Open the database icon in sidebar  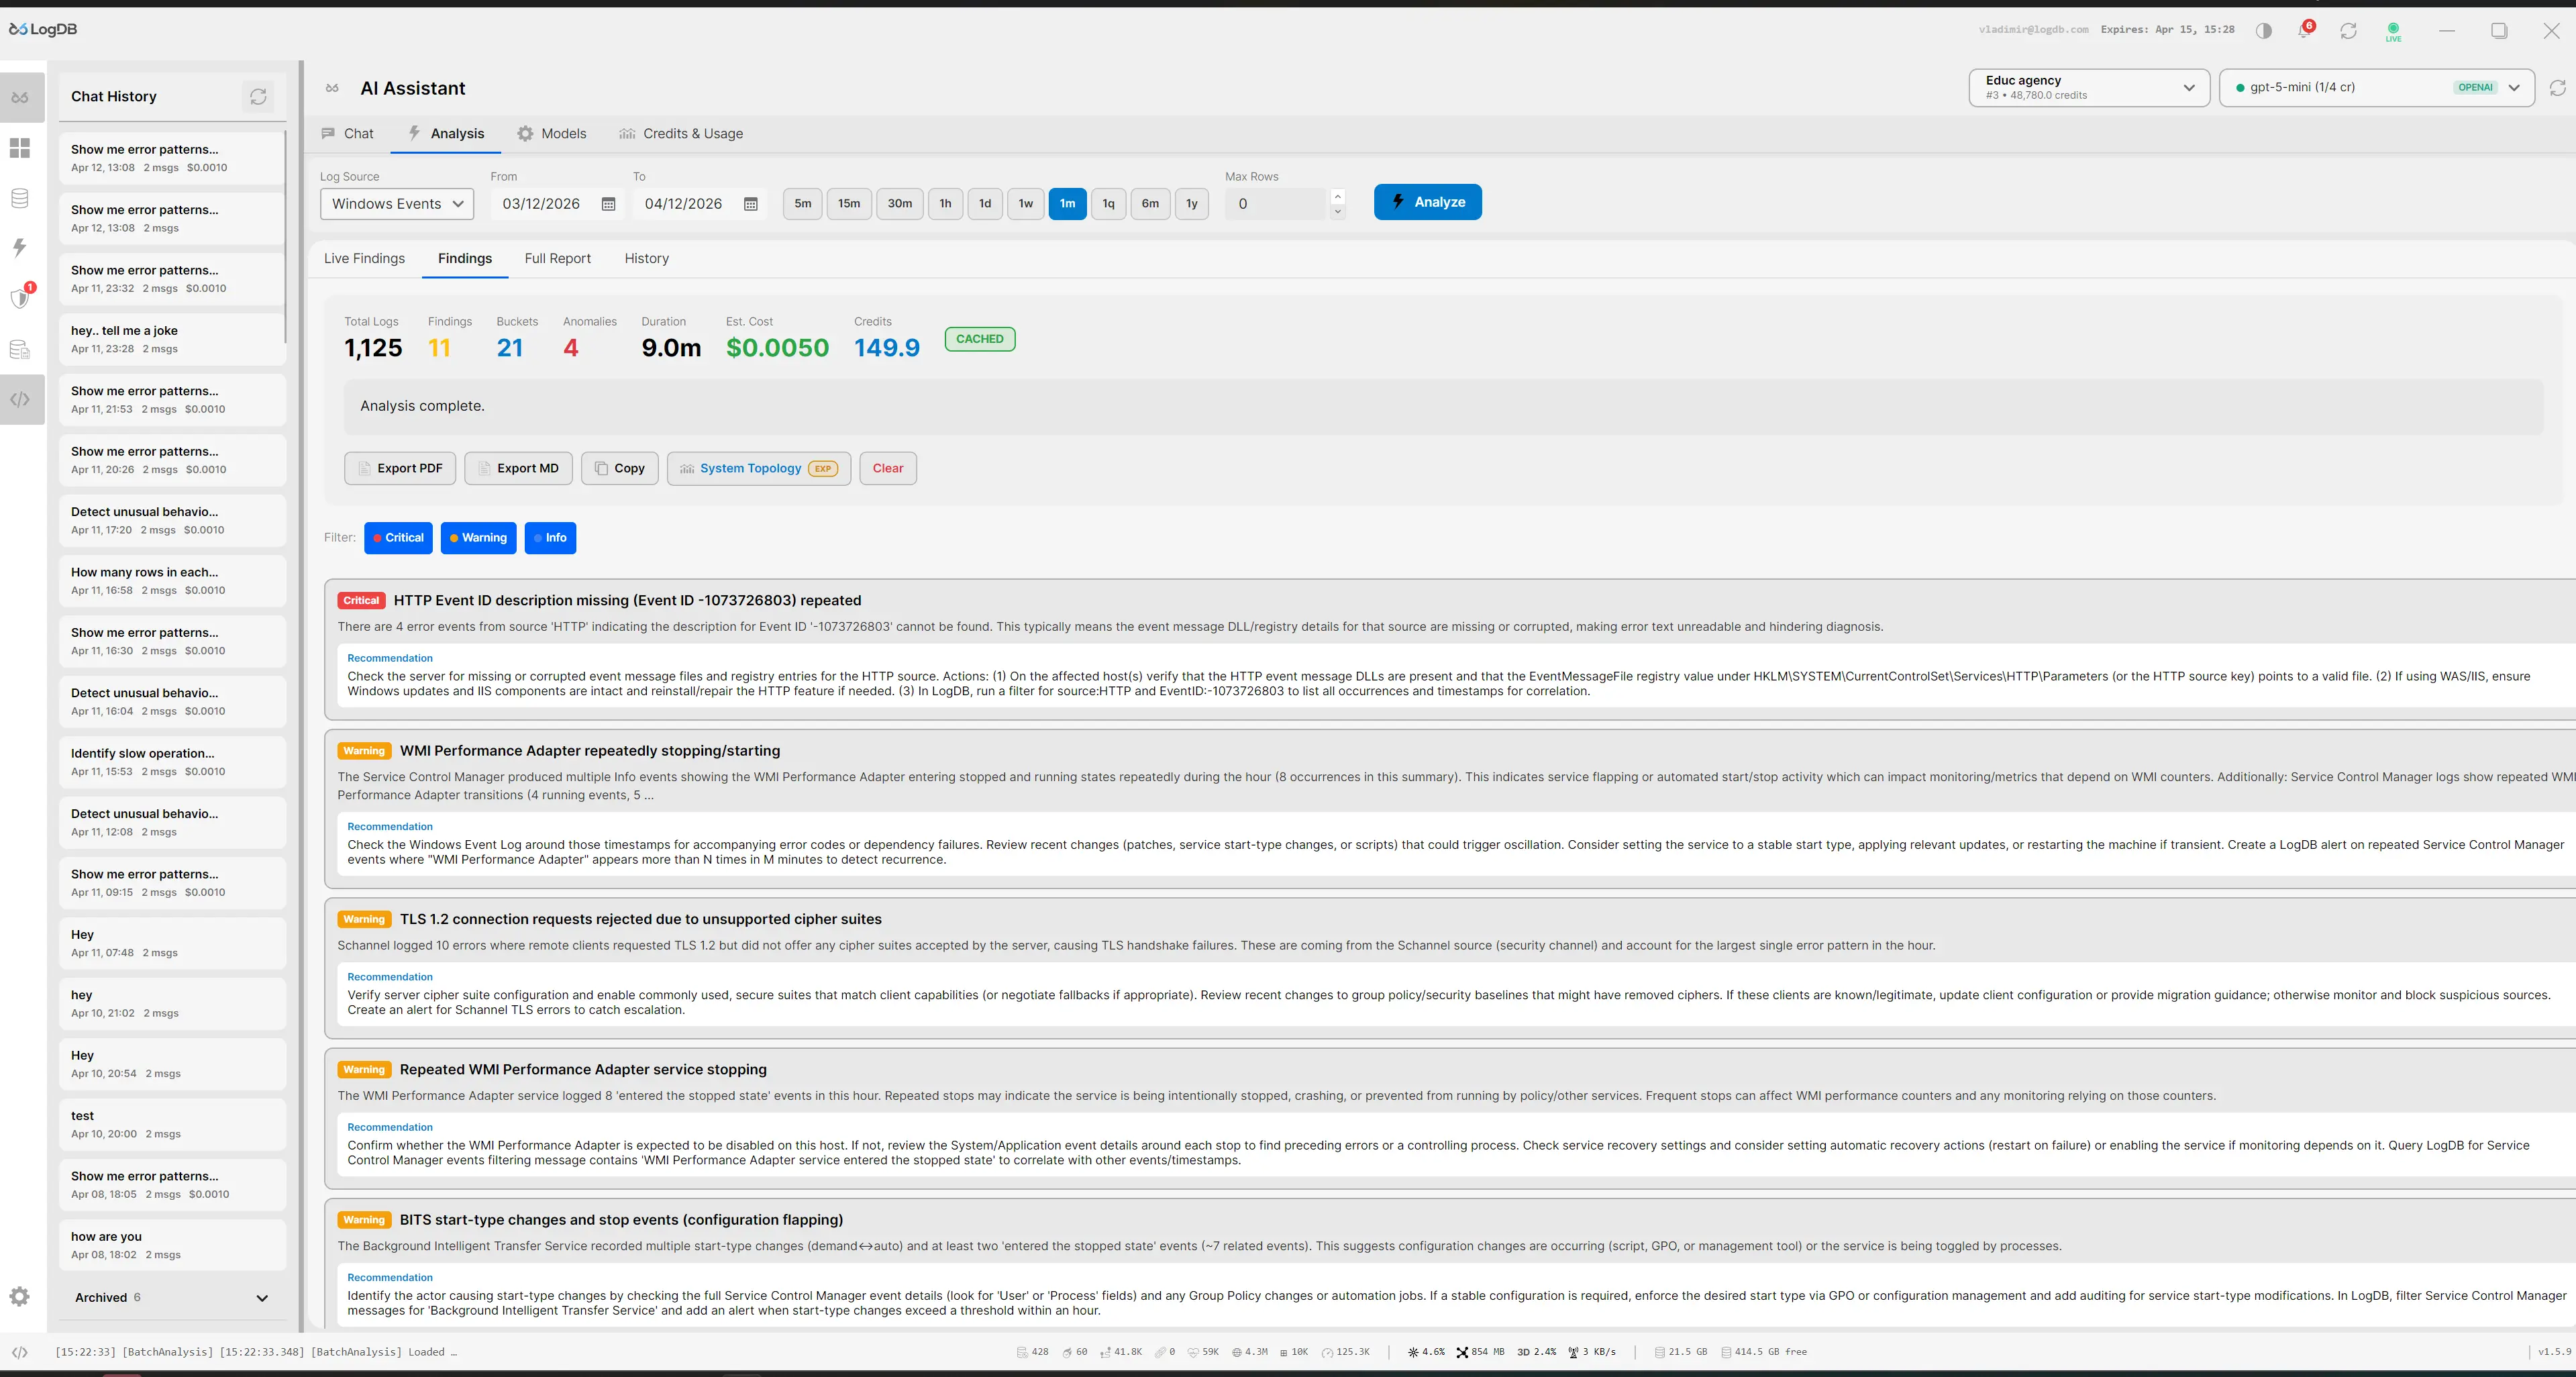(x=20, y=198)
